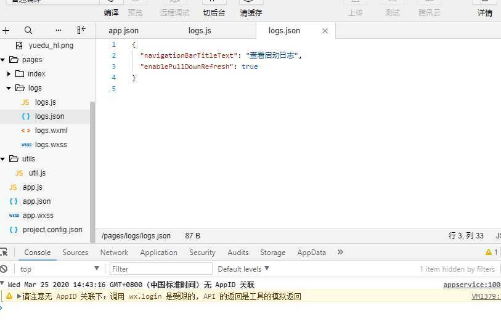Screen dimensions: 501x332
Task: Click the 编译 compile button
Action: tap(111, 13)
